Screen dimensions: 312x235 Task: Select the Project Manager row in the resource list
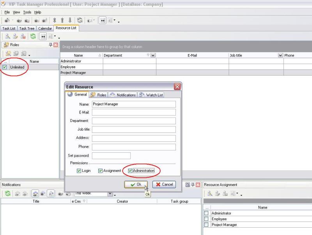[x=186, y=73]
